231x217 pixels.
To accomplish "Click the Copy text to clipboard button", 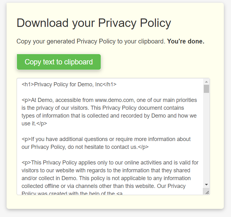I will tap(59, 62).
